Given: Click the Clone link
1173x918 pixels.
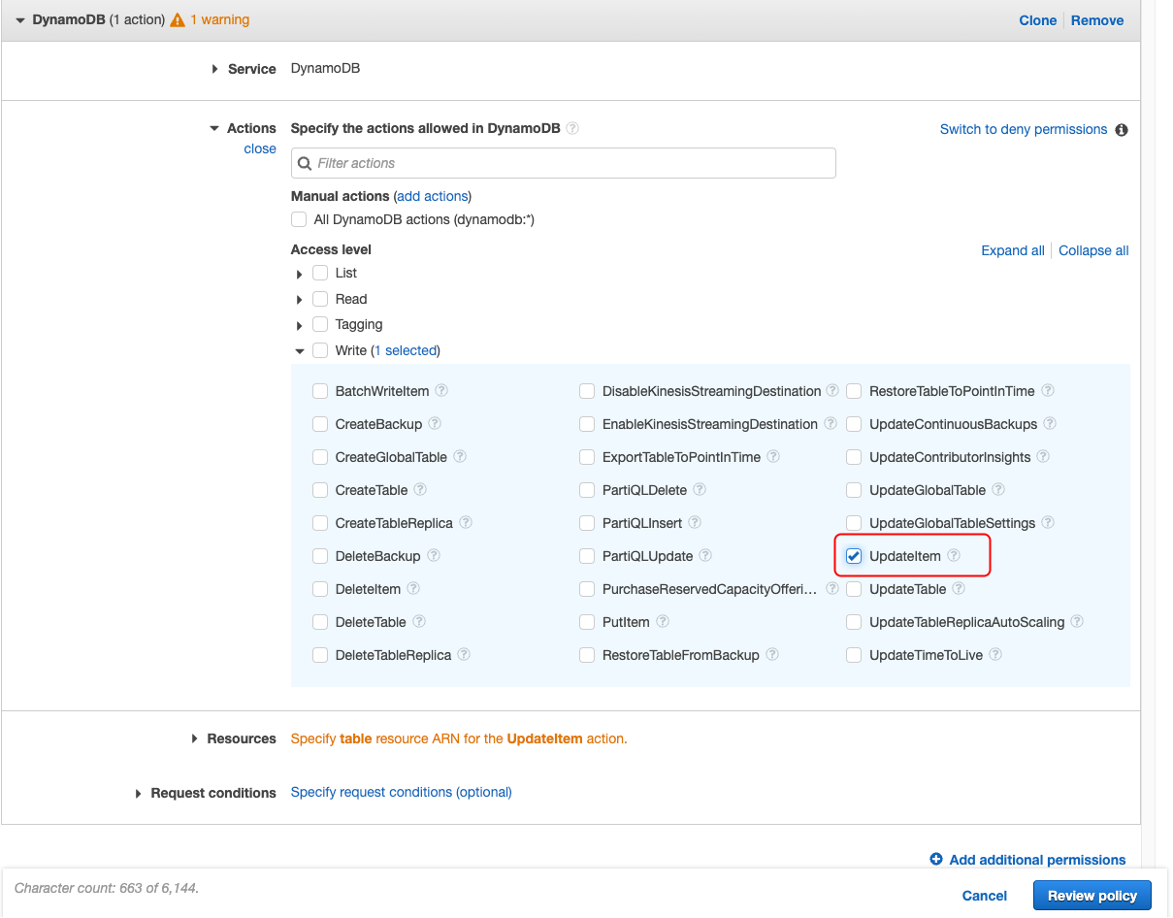Looking at the screenshot, I should 1038,20.
